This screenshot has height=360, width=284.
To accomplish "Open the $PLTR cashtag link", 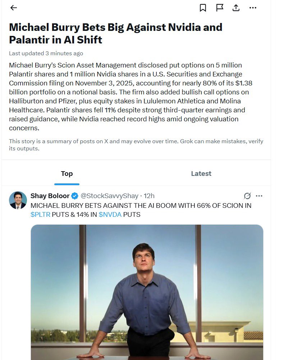I will [x=40, y=215].
